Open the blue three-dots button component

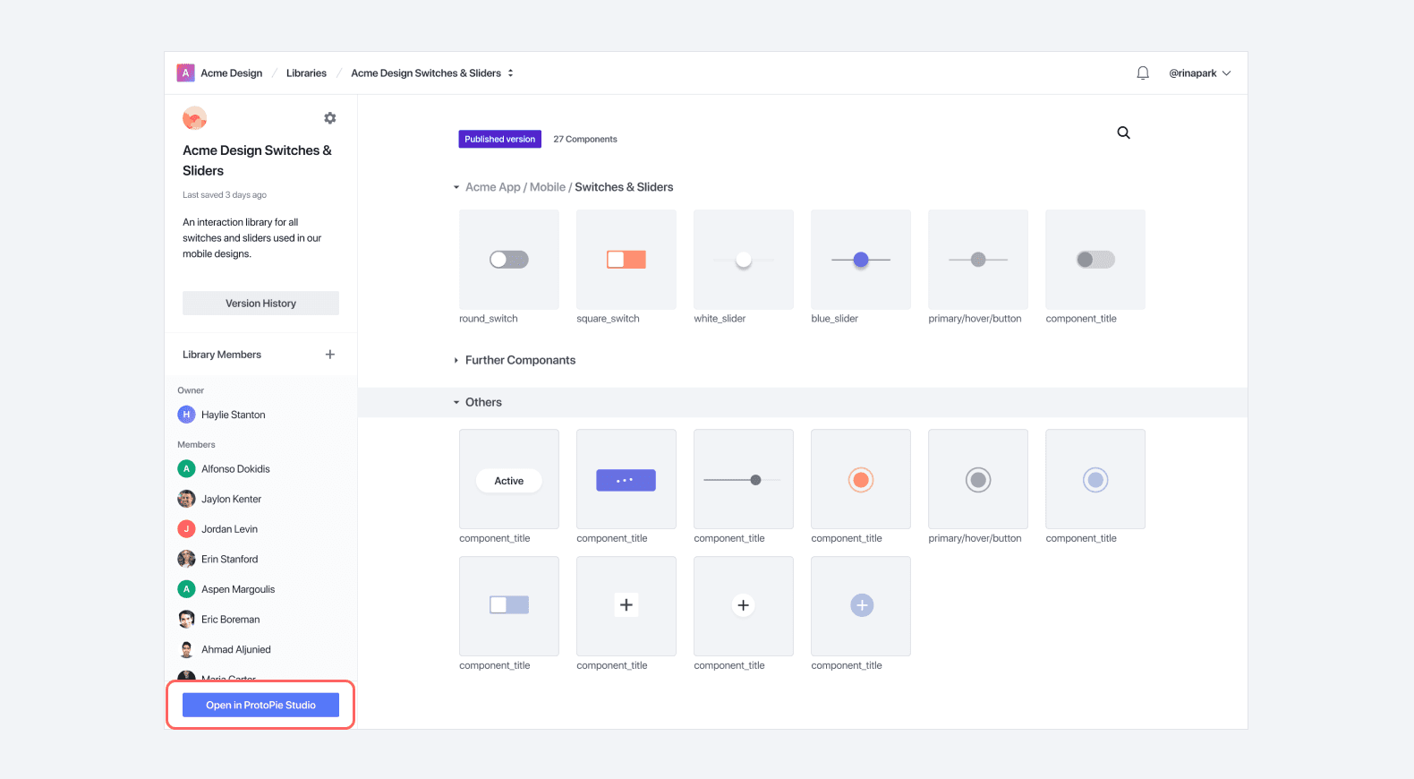pyautogui.click(x=626, y=479)
